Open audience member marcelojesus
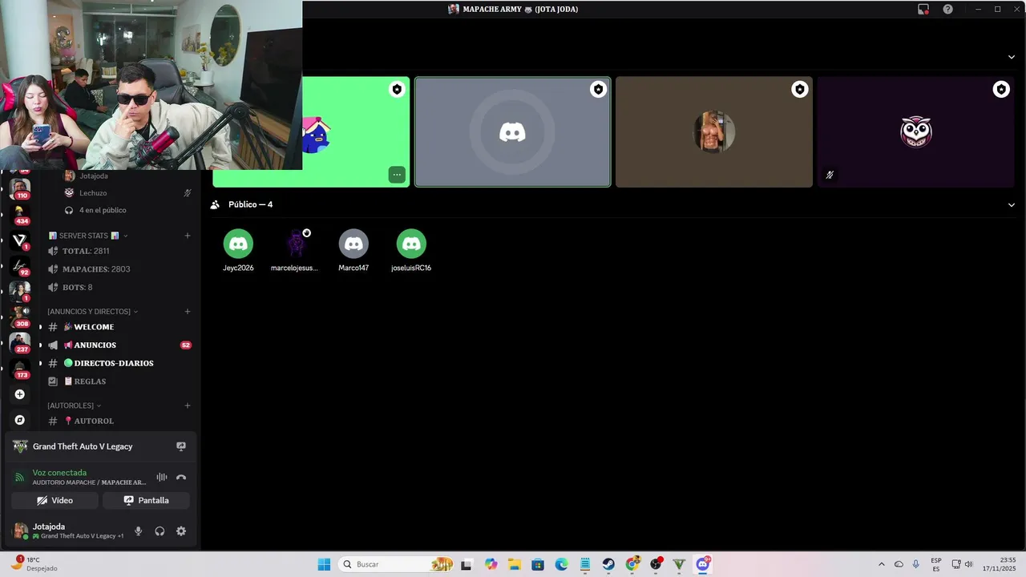Viewport: 1026px width, 577px height. click(295, 251)
